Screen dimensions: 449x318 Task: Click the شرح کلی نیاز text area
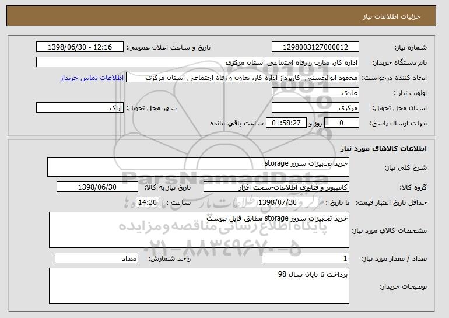point(198,167)
